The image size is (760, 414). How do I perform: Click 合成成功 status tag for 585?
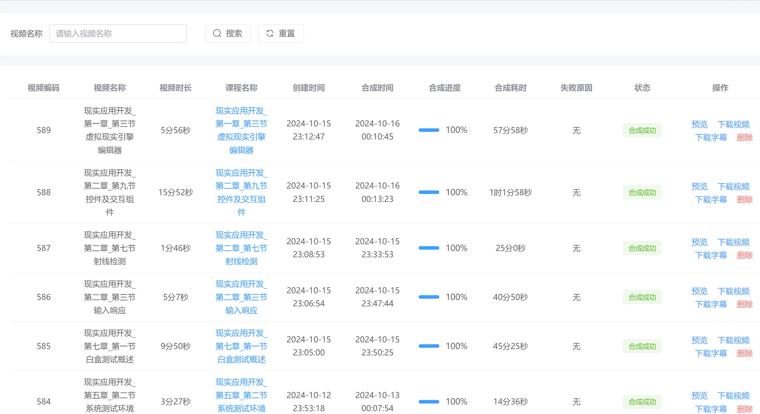[642, 346]
